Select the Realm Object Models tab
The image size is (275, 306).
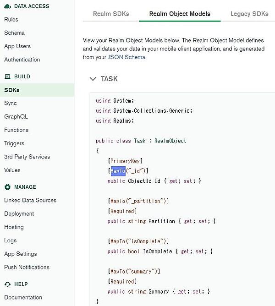[180, 14]
